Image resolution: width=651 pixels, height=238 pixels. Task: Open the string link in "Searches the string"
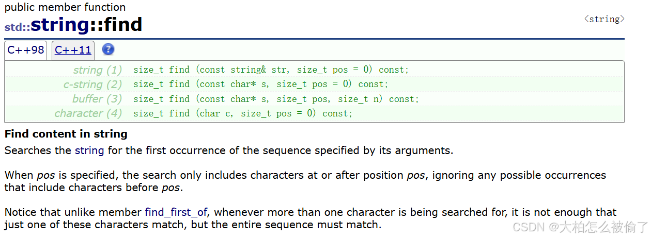(x=89, y=150)
